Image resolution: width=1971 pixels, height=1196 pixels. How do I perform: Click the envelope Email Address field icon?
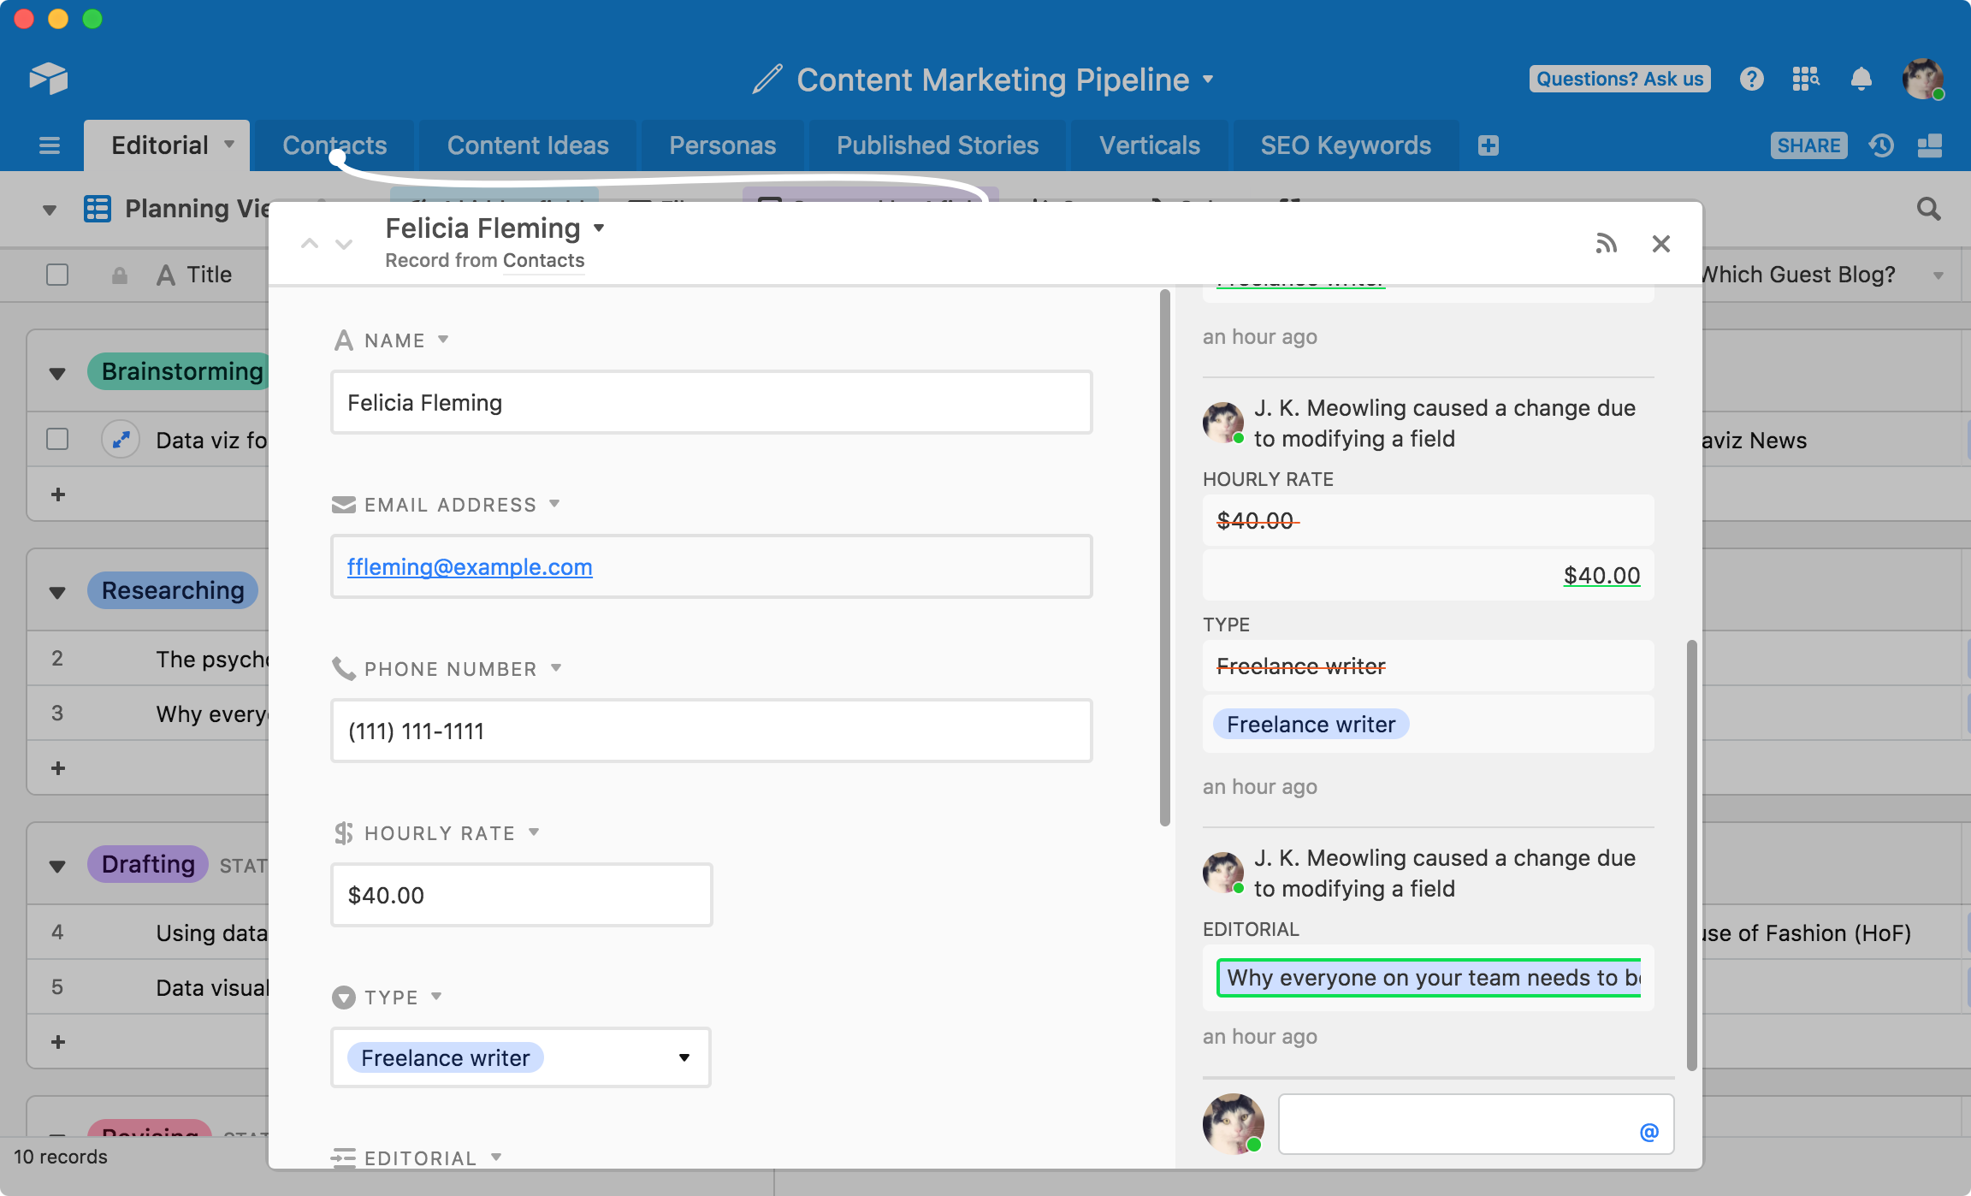tap(344, 505)
